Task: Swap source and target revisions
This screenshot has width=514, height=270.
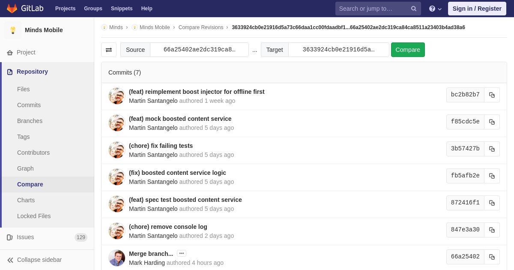Action: pos(109,50)
